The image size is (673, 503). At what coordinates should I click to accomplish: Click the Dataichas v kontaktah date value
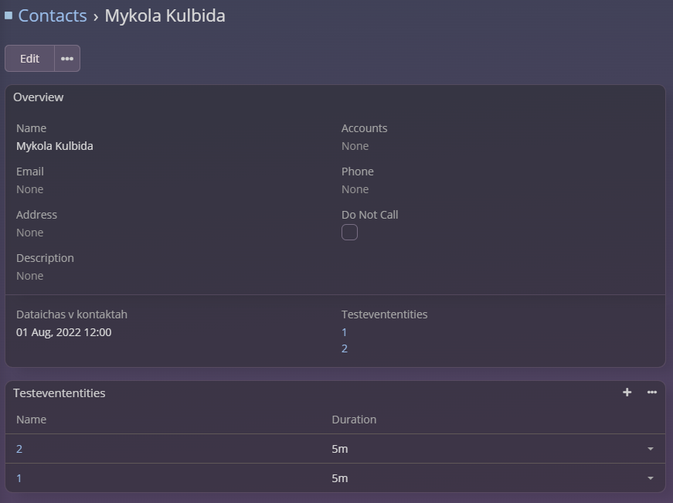(x=63, y=332)
